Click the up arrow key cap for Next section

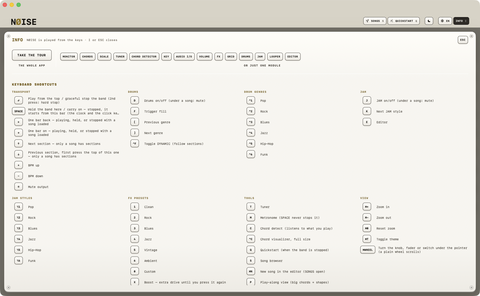[x=19, y=144]
